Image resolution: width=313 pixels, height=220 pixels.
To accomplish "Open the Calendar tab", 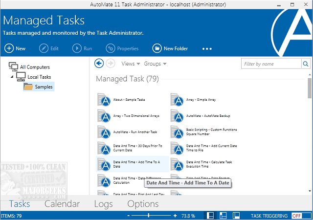I will point(62,204).
